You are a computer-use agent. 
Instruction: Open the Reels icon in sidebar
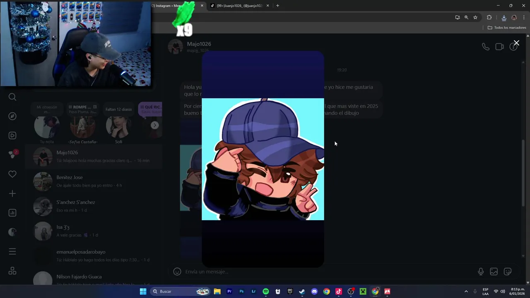pos(12,135)
